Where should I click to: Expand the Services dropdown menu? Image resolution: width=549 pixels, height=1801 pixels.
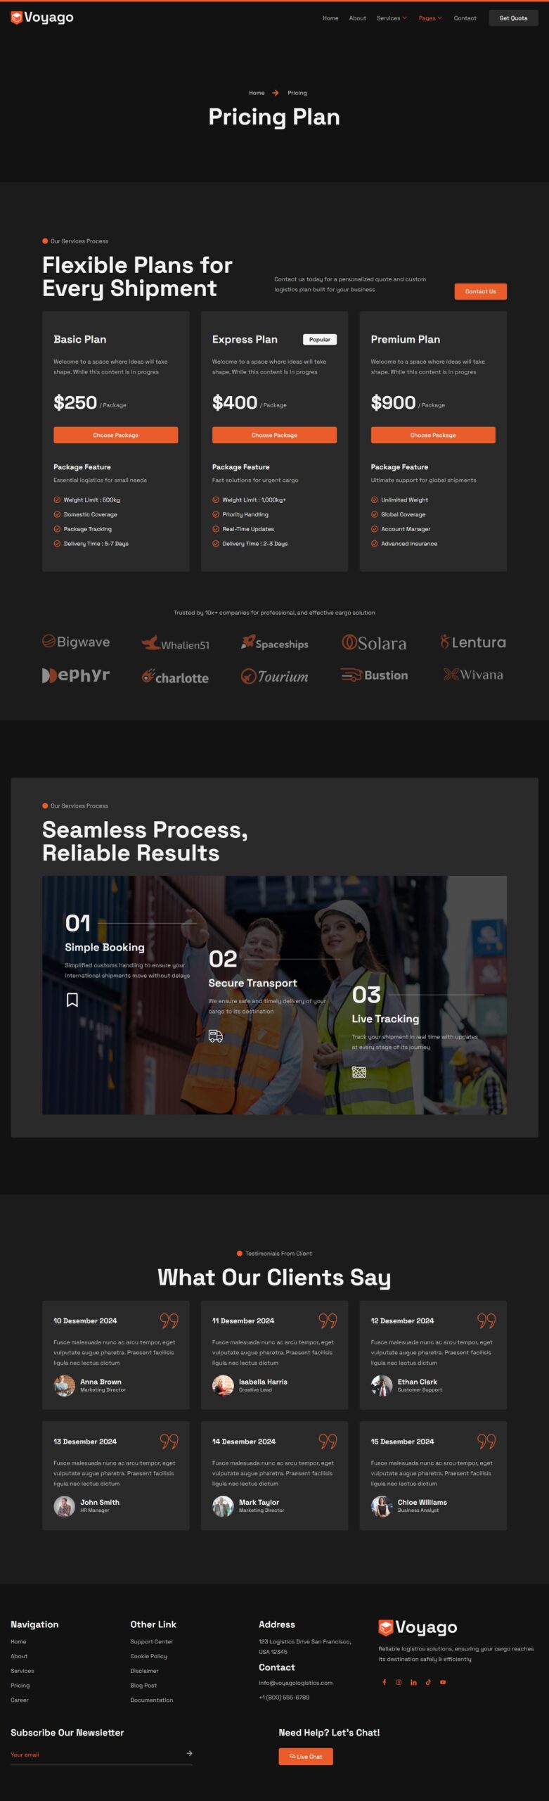coord(392,18)
